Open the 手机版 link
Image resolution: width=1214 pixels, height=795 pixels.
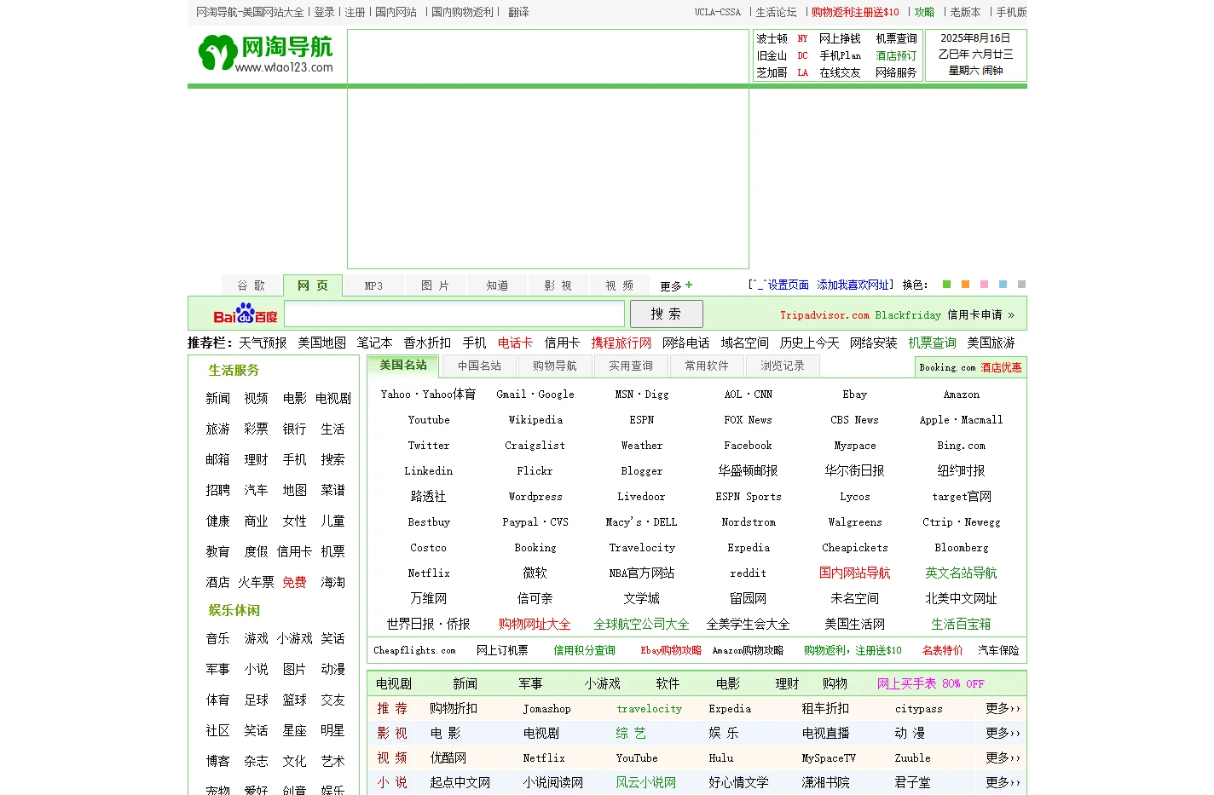1011,12
